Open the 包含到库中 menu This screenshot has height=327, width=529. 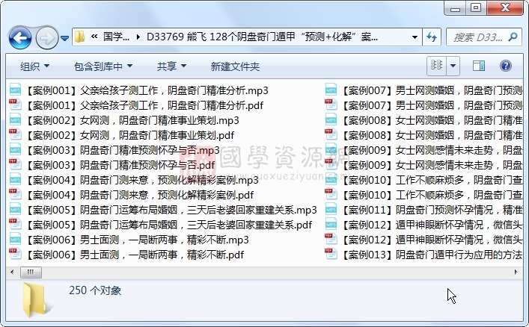(x=103, y=66)
